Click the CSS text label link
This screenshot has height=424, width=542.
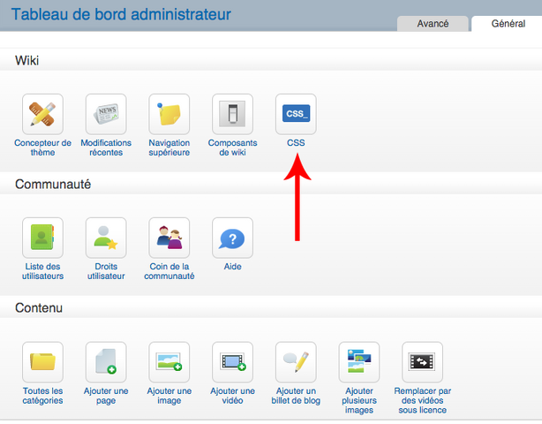(x=296, y=143)
